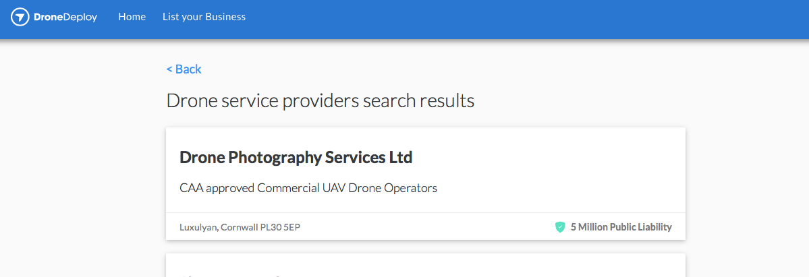Click the Drone service providers search results heading
Image resolution: width=809 pixels, height=277 pixels.
coord(320,100)
